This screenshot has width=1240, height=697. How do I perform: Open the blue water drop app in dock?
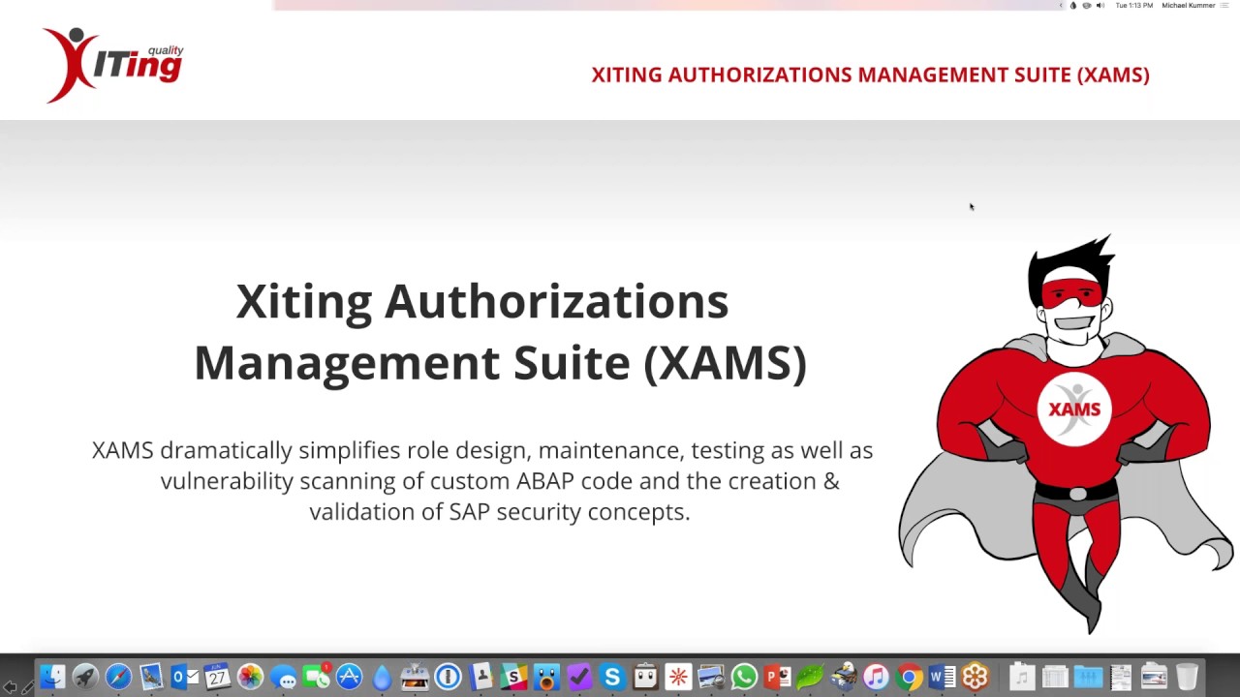point(382,677)
